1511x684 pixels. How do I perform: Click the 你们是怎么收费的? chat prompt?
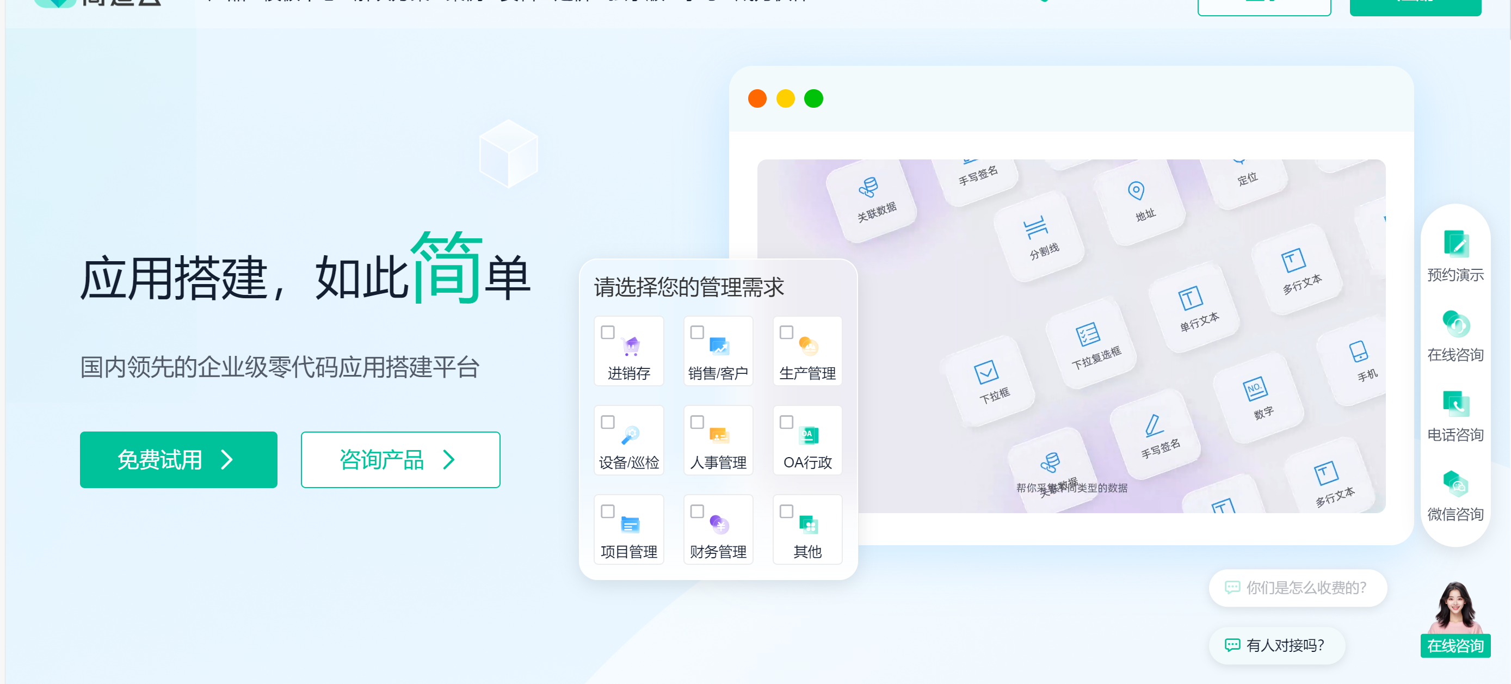pyautogui.click(x=1298, y=588)
